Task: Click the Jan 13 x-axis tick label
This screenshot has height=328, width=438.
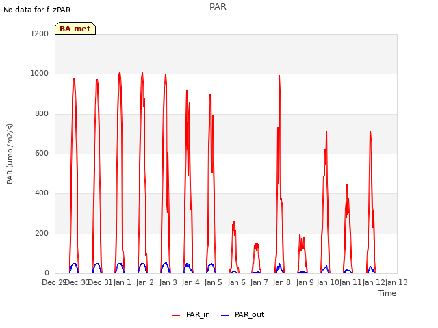Action: coord(396,282)
